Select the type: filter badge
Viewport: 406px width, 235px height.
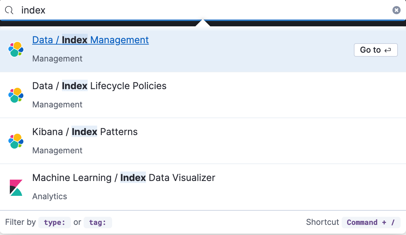54,222
